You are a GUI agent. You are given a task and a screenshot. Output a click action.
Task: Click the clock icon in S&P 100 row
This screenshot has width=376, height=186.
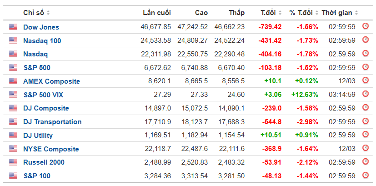tap(365, 176)
